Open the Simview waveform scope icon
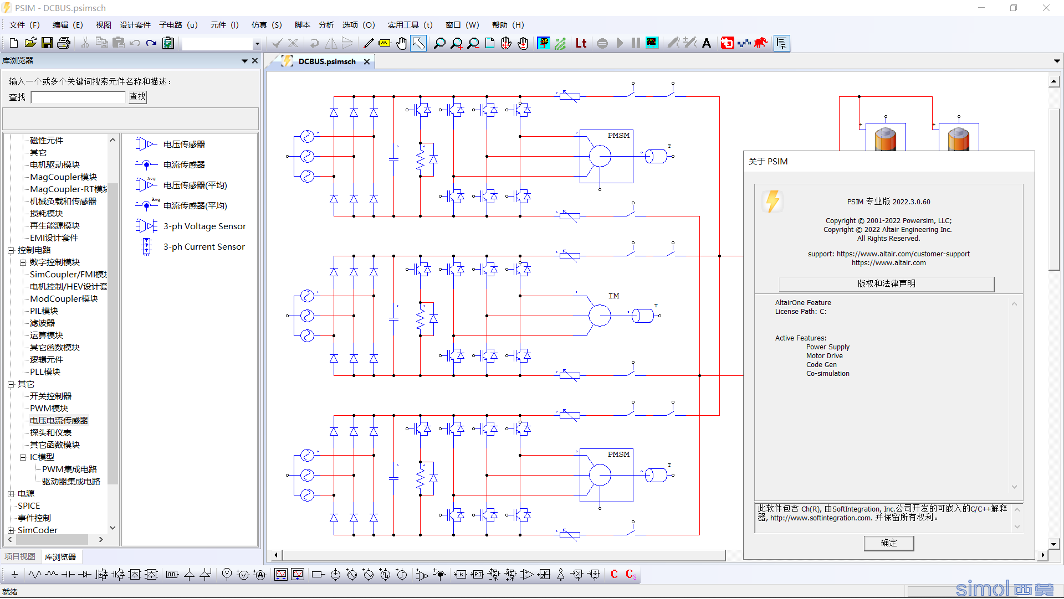1064x599 pixels. 652,43
